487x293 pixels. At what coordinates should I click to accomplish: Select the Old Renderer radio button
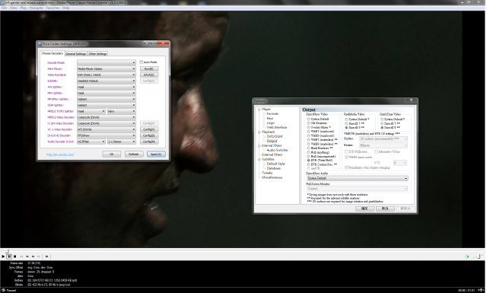[x=309, y=123]
